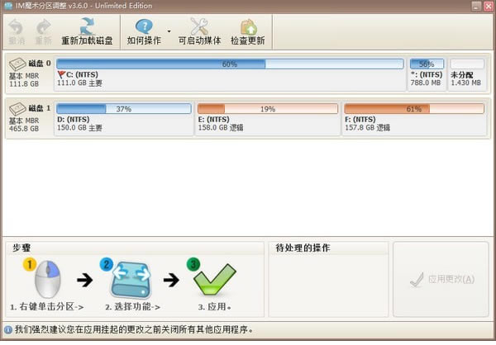Click the 1.430 MB size text
This screenshot has width=496, height=345.
[466, 83]
